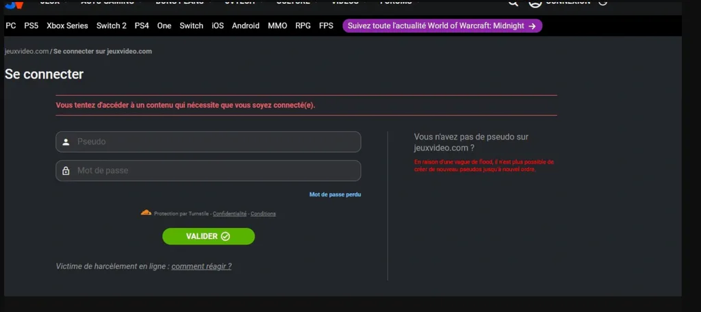Focus the Pseudo username field

[208, 142]
